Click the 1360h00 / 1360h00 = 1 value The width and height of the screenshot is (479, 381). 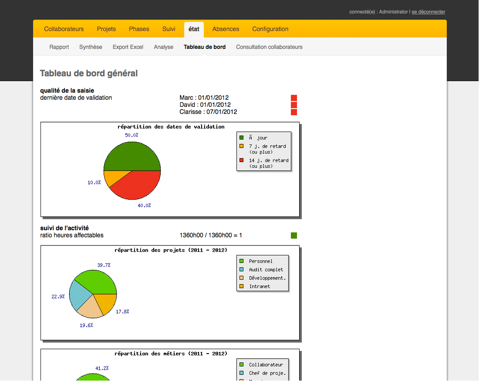click(211, 235)
